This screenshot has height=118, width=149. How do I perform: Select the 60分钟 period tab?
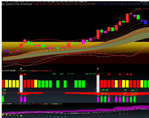[x=39, y=2]
